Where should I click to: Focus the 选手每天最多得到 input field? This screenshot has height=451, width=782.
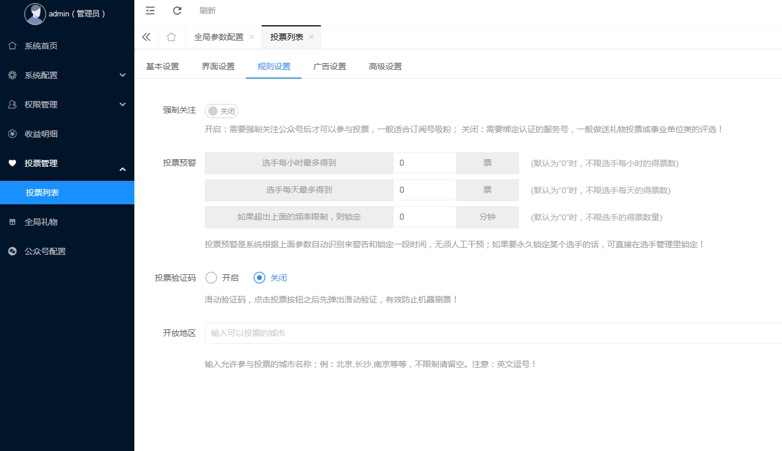point(425,190)
